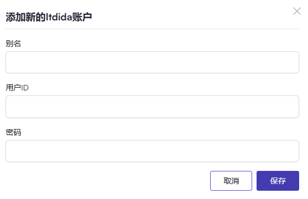The image size is (308, 199).
Task: Click the 用户ID label text
Action: [17, 88]
